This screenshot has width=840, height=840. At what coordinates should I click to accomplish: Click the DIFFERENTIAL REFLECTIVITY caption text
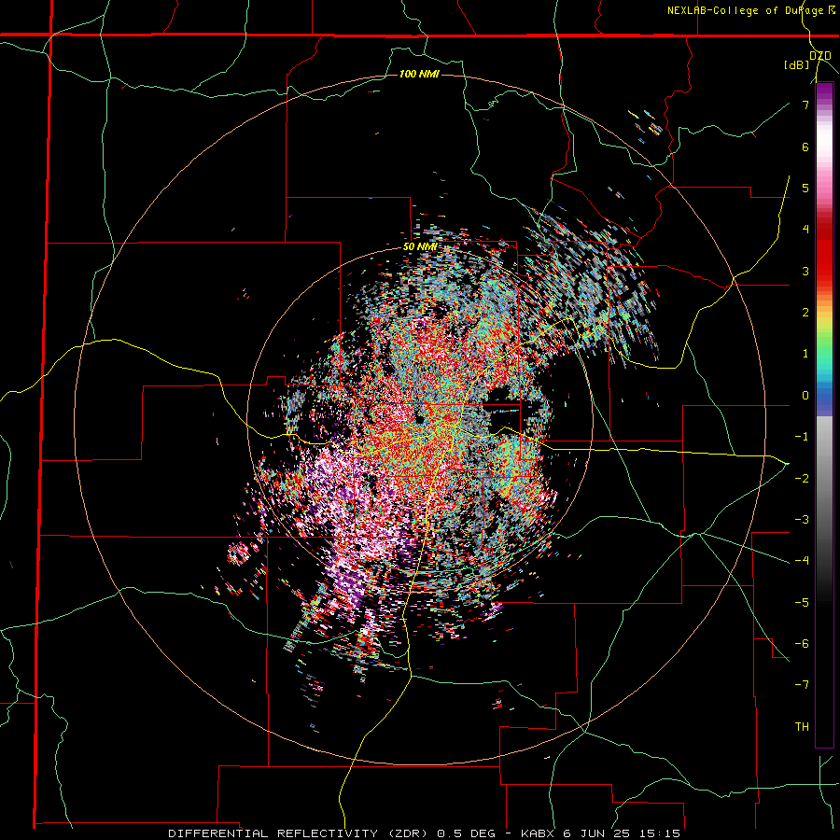click(273, 833)
